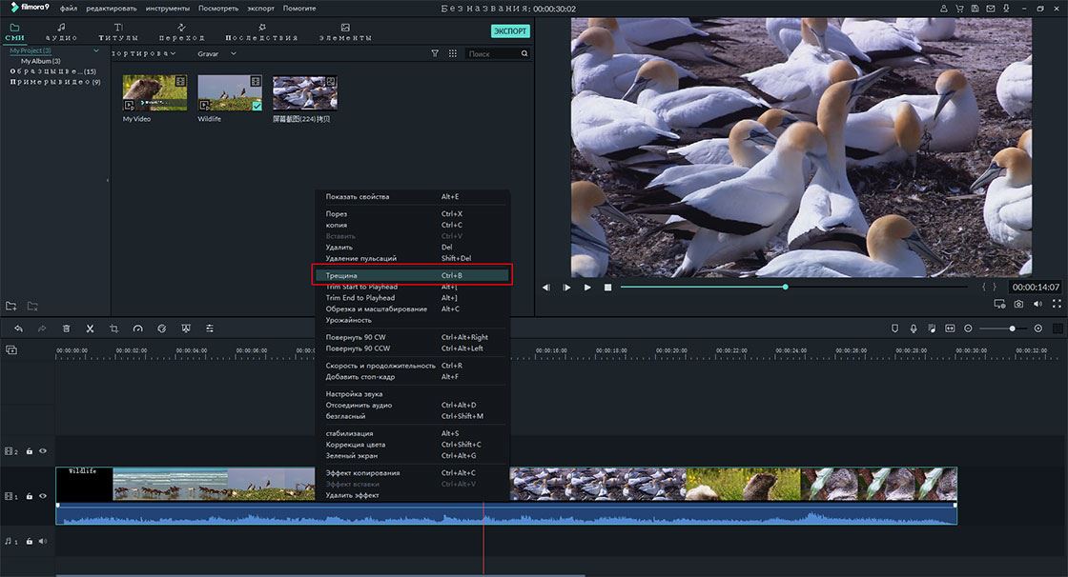
Task: Click the microphone voiceover icon
Action: (x=914, y=328)
